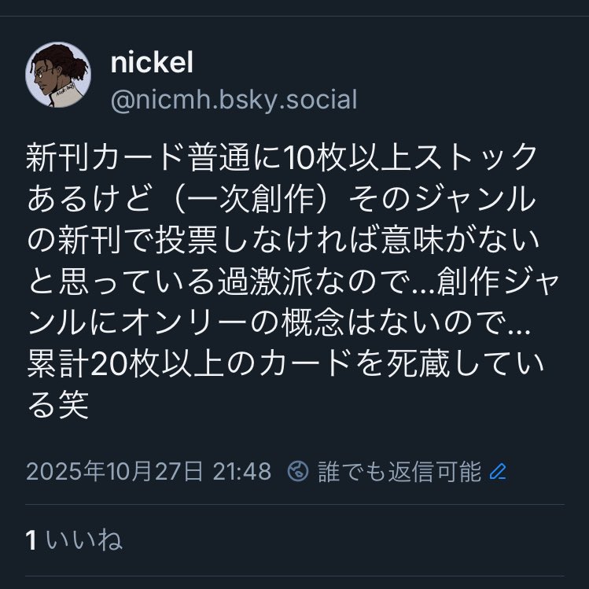Click the globe reply-settings icon
Viewport: 589px width, 589px height.
coord(298,471)
